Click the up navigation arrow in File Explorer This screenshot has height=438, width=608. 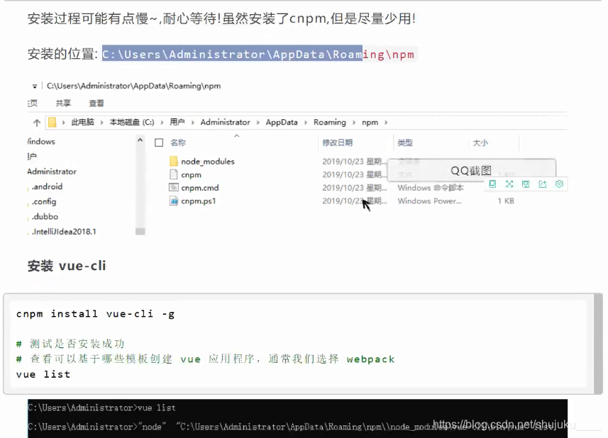[x=36, y=122]
